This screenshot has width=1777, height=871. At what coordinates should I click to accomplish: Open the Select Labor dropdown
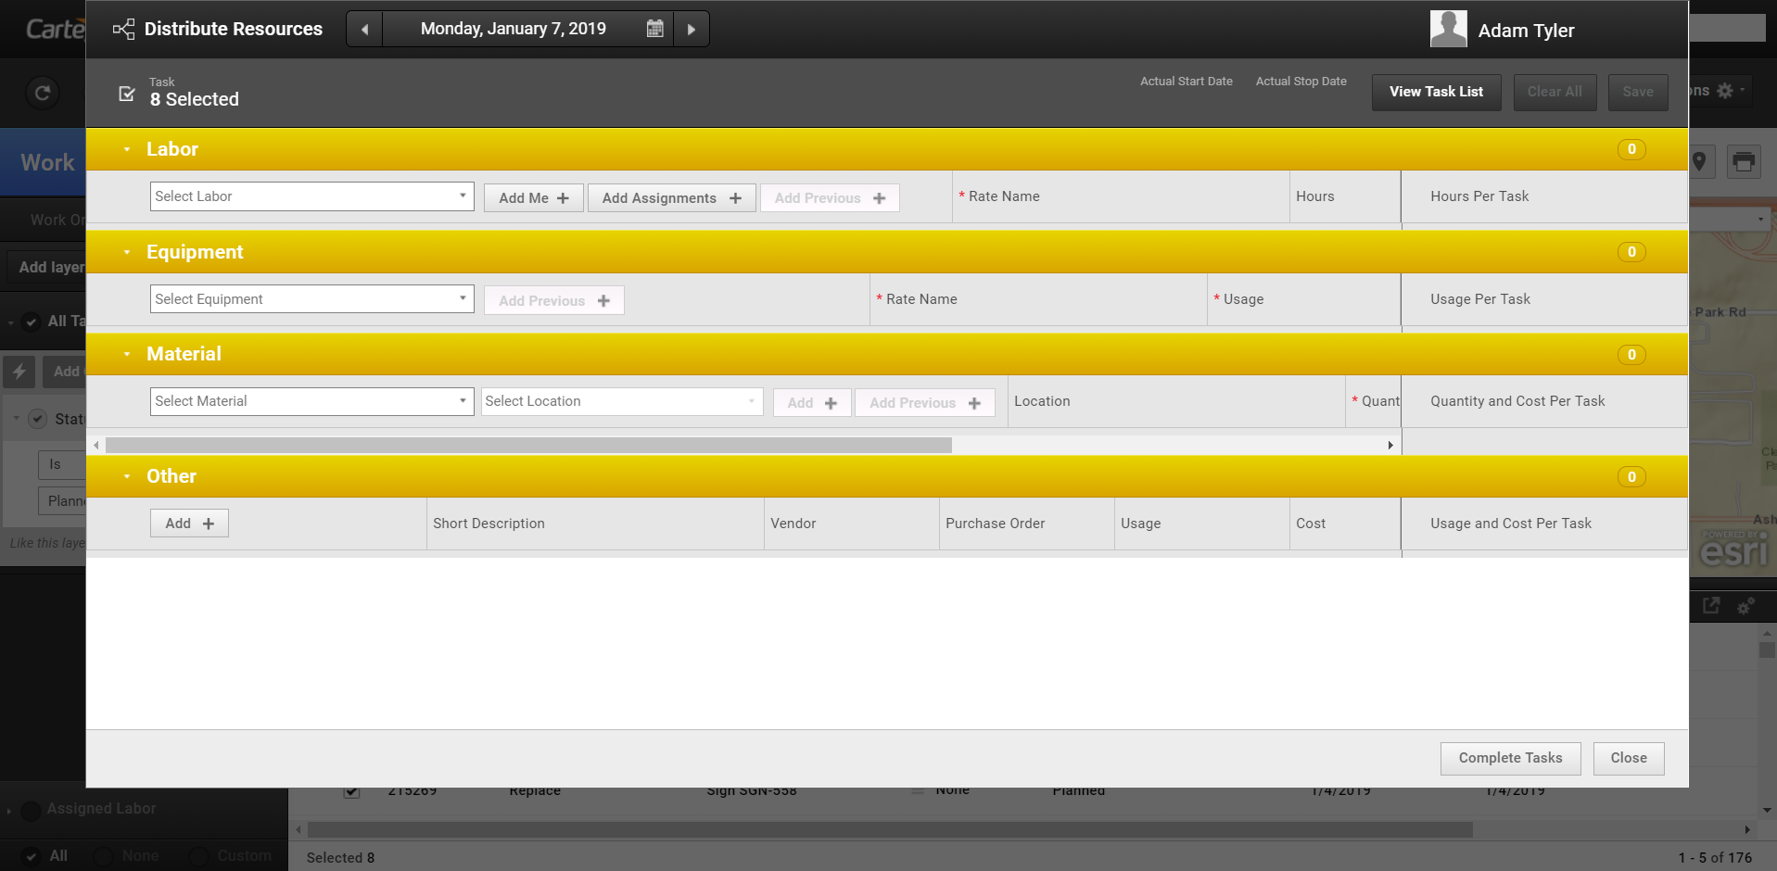pos(311,196)
